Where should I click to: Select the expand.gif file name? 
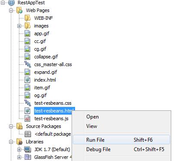click(x=46, y=72)
